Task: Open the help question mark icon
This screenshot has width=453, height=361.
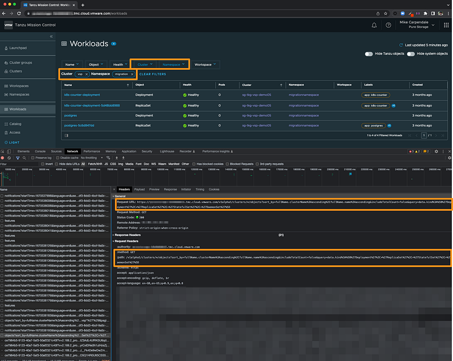Action: click(x=388, y=25)
